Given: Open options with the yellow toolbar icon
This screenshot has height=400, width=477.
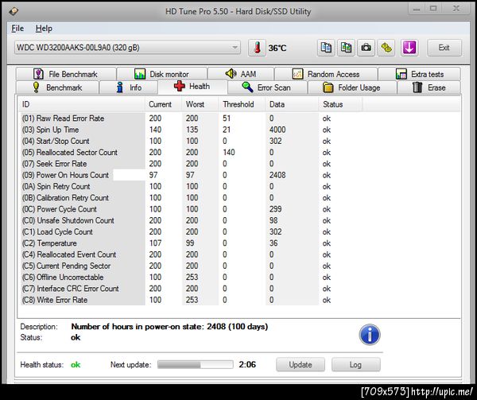Looking at the screenshot, I should coord(386,48).
